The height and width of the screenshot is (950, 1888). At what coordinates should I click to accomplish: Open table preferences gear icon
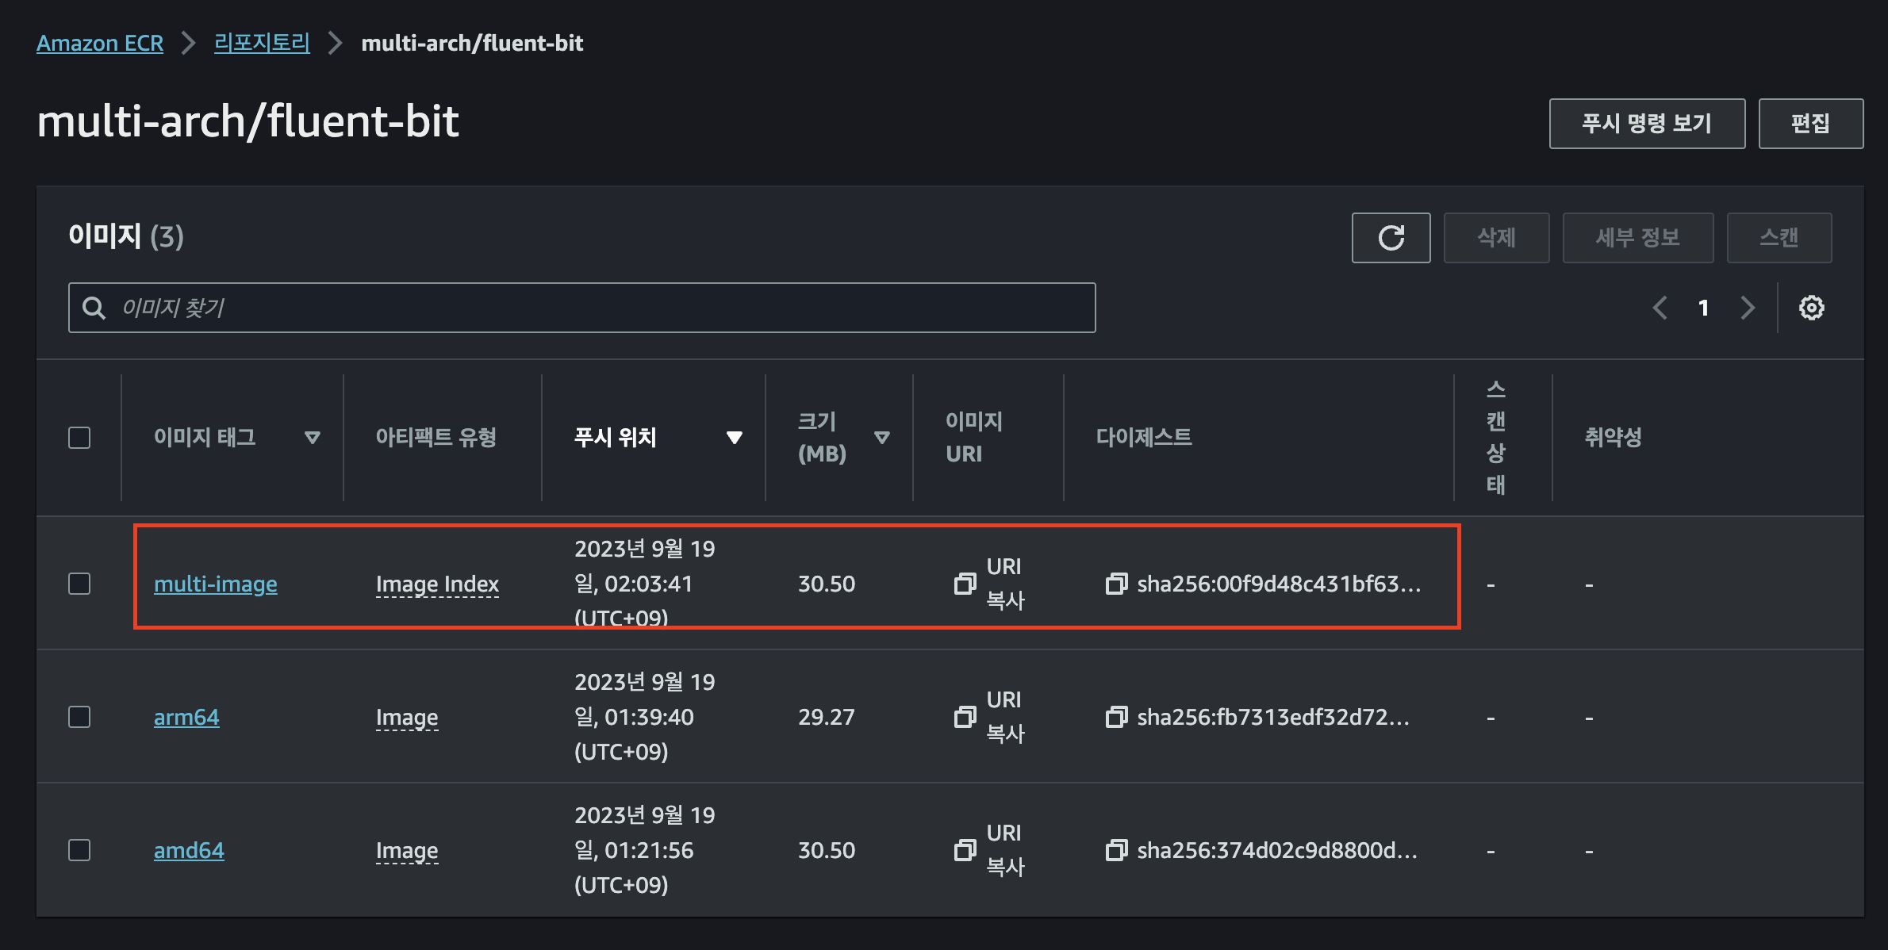(1811, 308)
